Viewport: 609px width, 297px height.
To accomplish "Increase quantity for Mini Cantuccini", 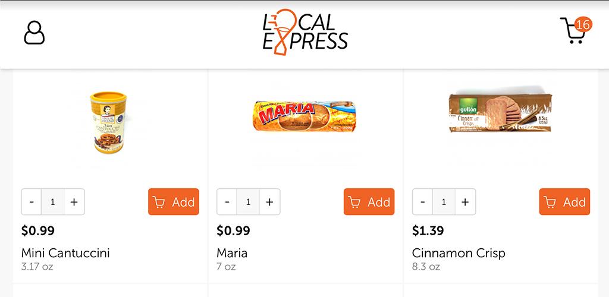I will 74,201.
